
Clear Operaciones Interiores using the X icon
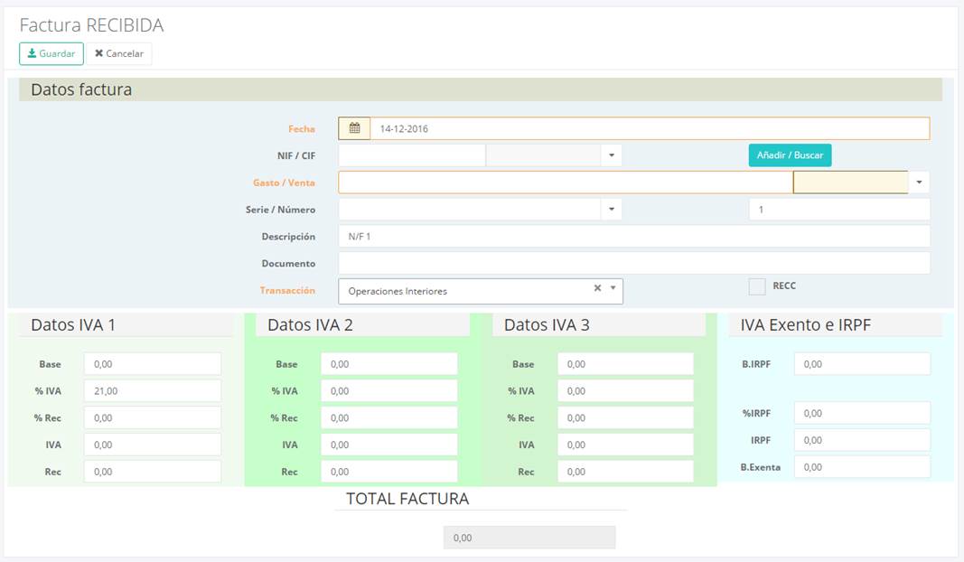click(x=596, y=289)
